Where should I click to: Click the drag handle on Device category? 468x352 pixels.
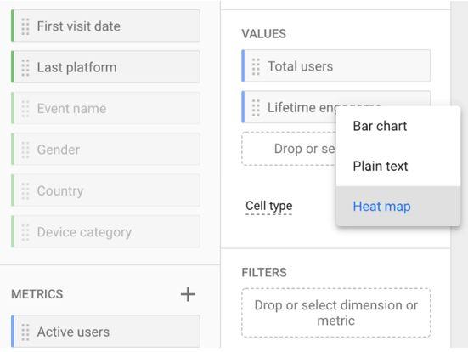point(25,232)
